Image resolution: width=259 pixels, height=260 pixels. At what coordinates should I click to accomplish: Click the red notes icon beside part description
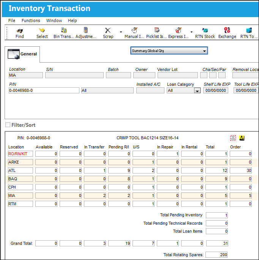coord(233,138)
